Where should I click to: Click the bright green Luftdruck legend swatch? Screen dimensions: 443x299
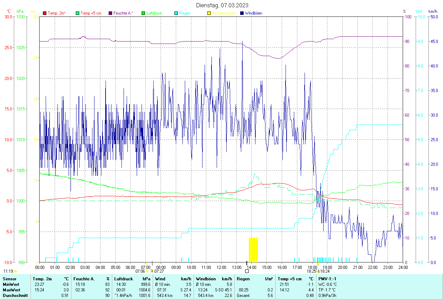pos(143,13)
